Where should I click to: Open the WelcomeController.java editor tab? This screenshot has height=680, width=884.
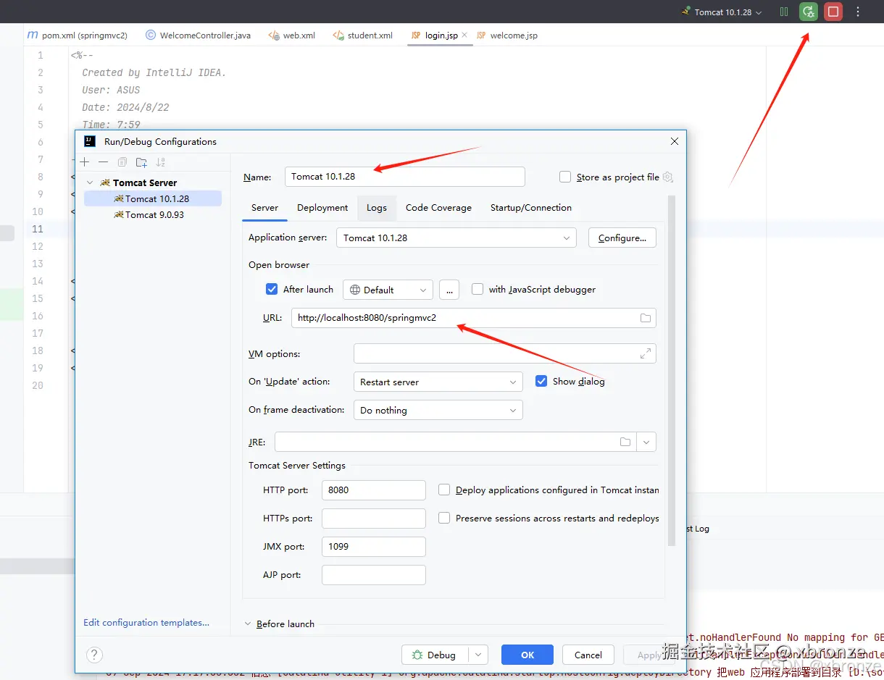(x=198, y=35)
